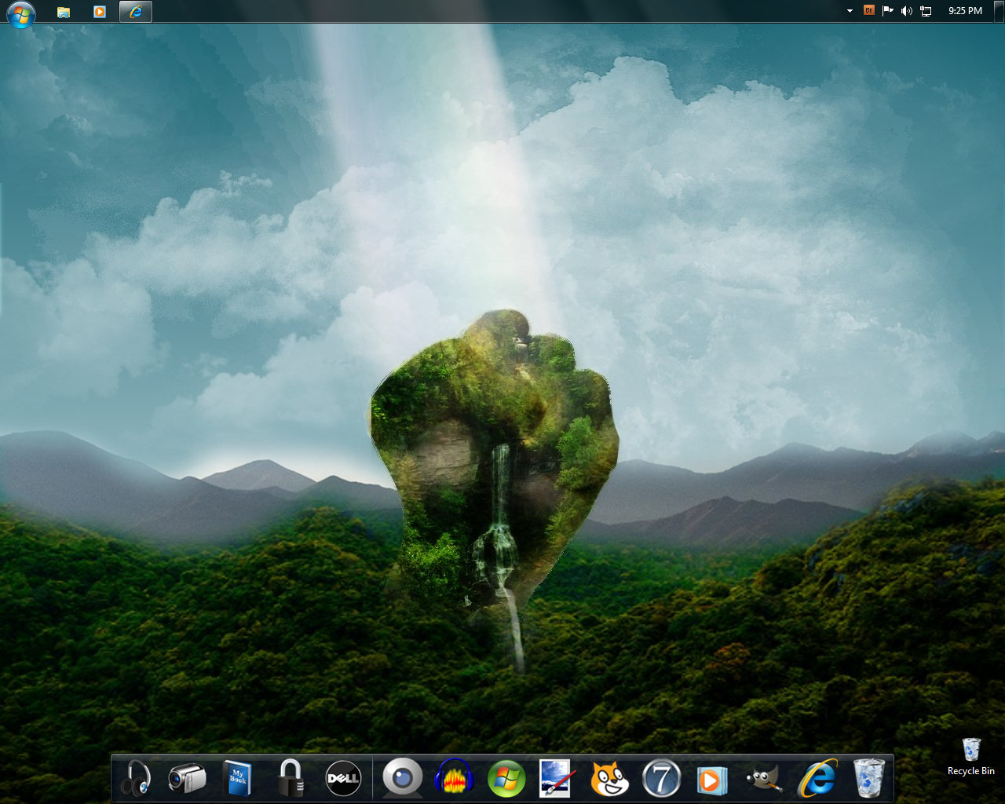Launch Audacity from the dock
The height and width of the screenshot is (804, 1005).
[454, 777]
